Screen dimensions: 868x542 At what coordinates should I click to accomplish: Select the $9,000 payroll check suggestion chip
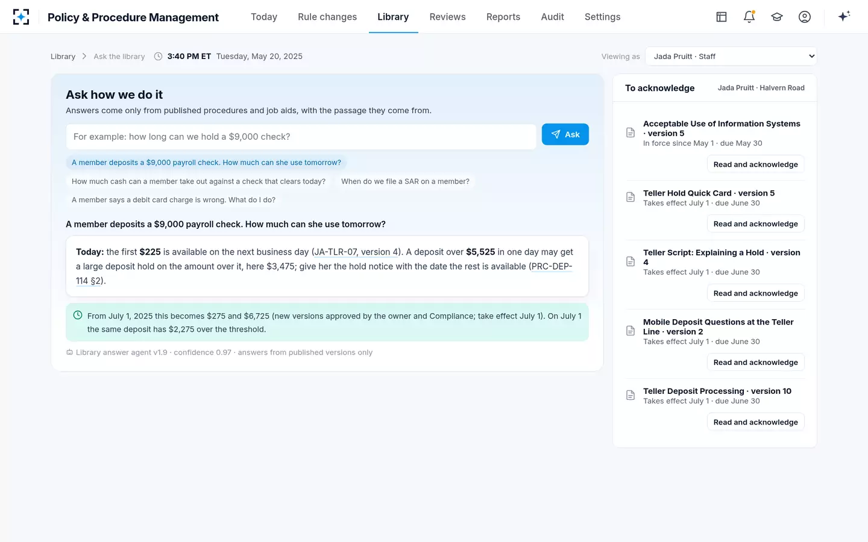206,163
